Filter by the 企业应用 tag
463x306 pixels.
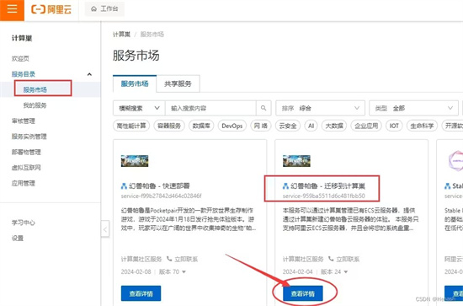click(366, 126)
